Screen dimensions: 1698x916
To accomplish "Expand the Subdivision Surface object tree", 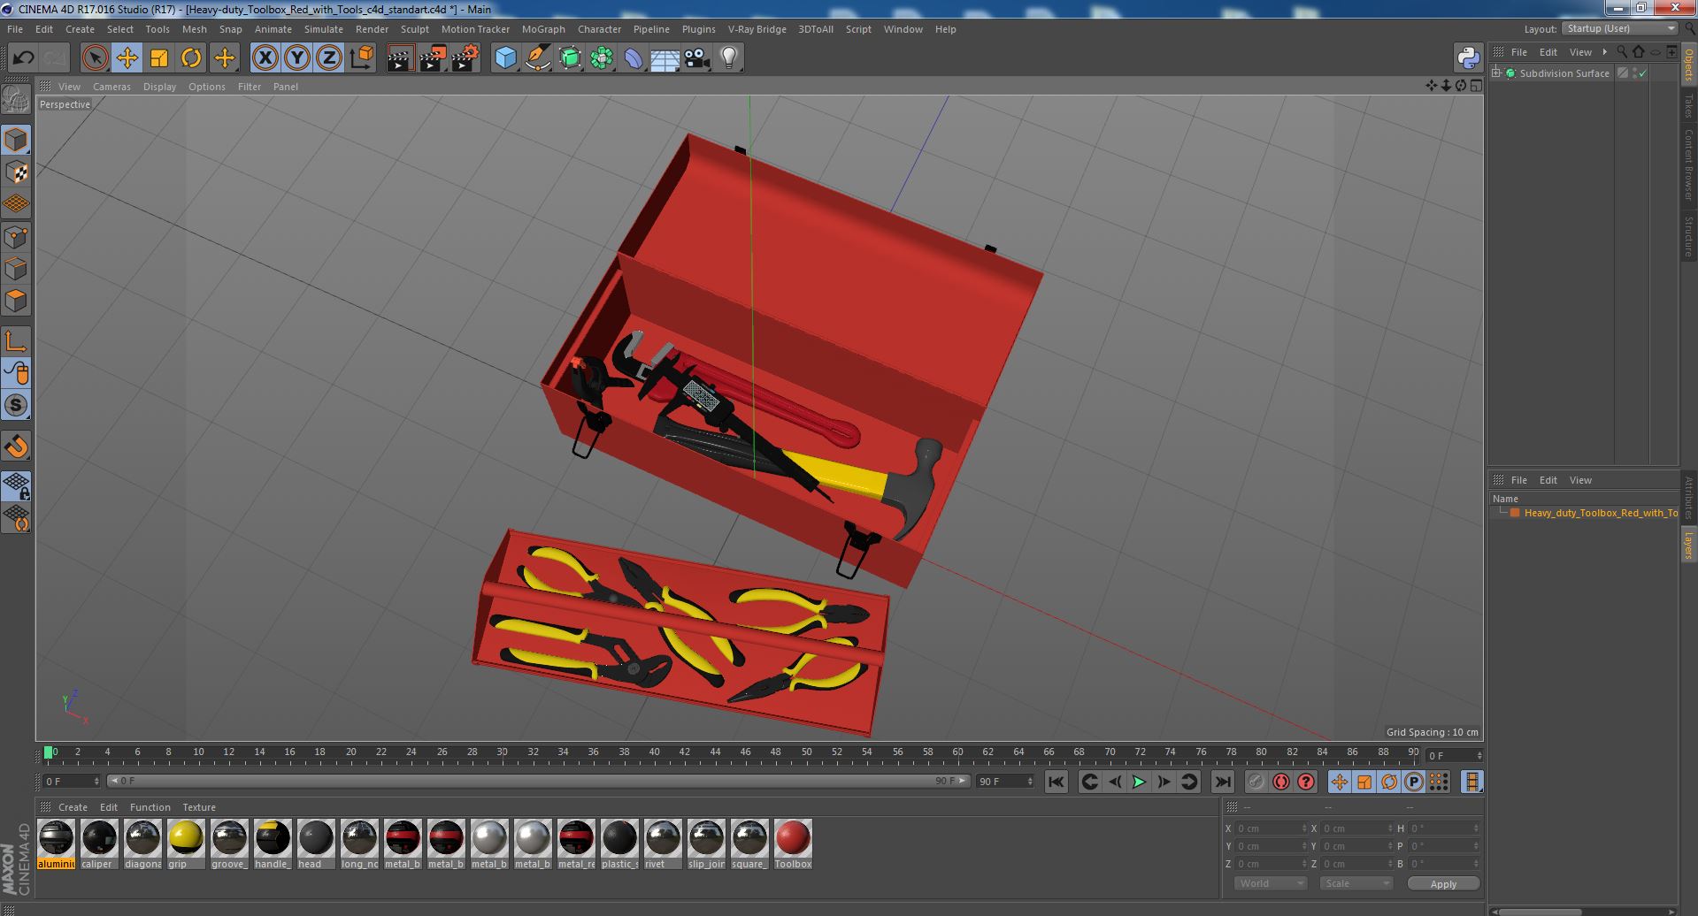I will [x=1496, y=73].
